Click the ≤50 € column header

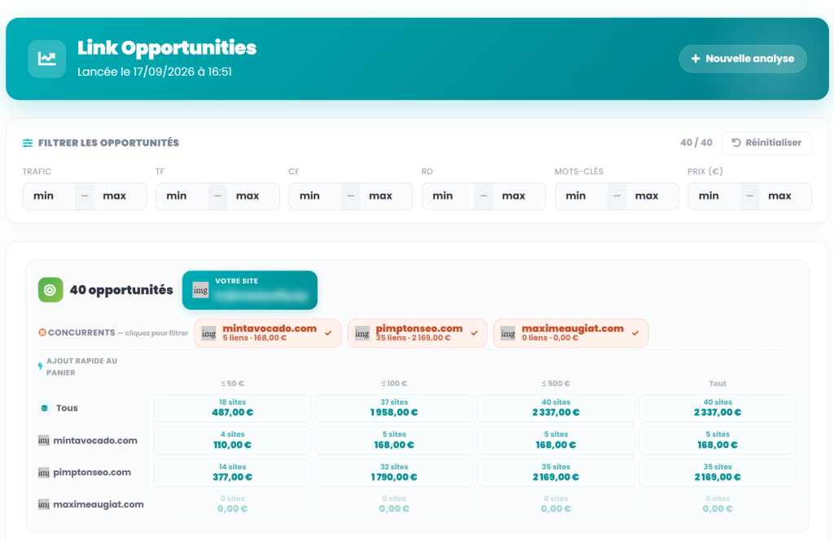coord(232,384)
